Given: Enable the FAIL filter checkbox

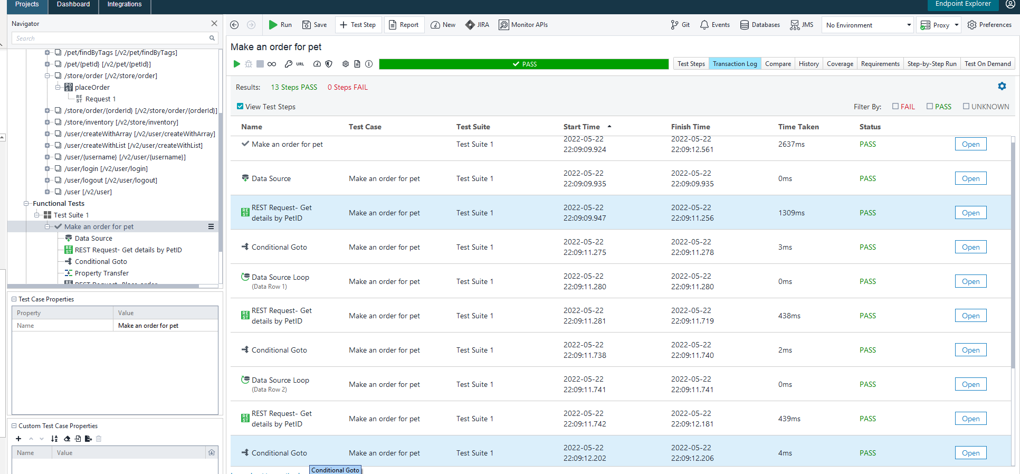Looking at the screenshot, I should (x=895, y=106).
